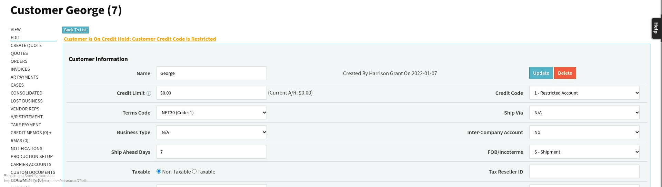The height and width of the screenshot is (187, 662).
Task: Go to the Invoices section
Action: 20,69
